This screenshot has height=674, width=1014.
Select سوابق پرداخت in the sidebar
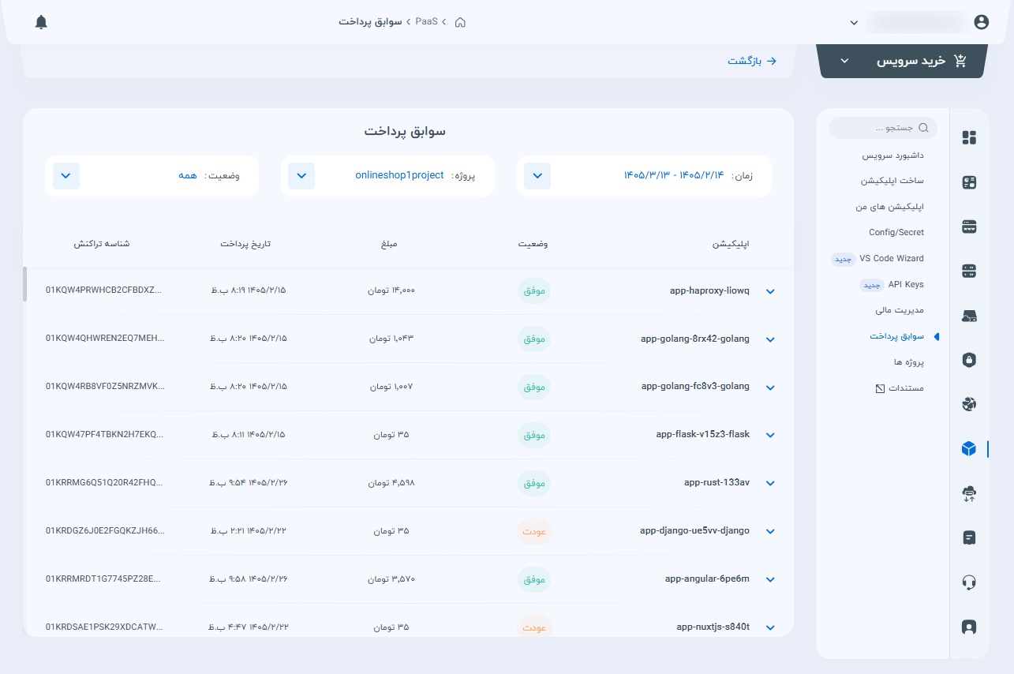(897, 336)
